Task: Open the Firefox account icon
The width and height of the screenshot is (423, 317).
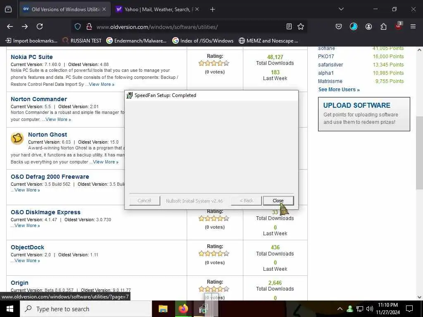Action: click(368, 26)
